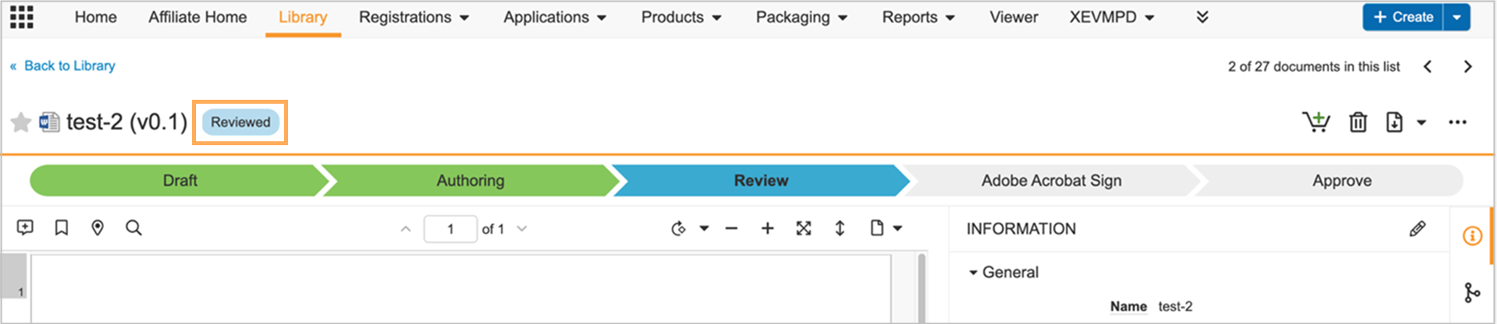
Task: Delete document with trash icon
Action: point(1358,122)
